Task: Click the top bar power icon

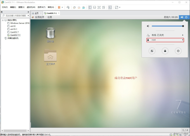Action: 186,17
